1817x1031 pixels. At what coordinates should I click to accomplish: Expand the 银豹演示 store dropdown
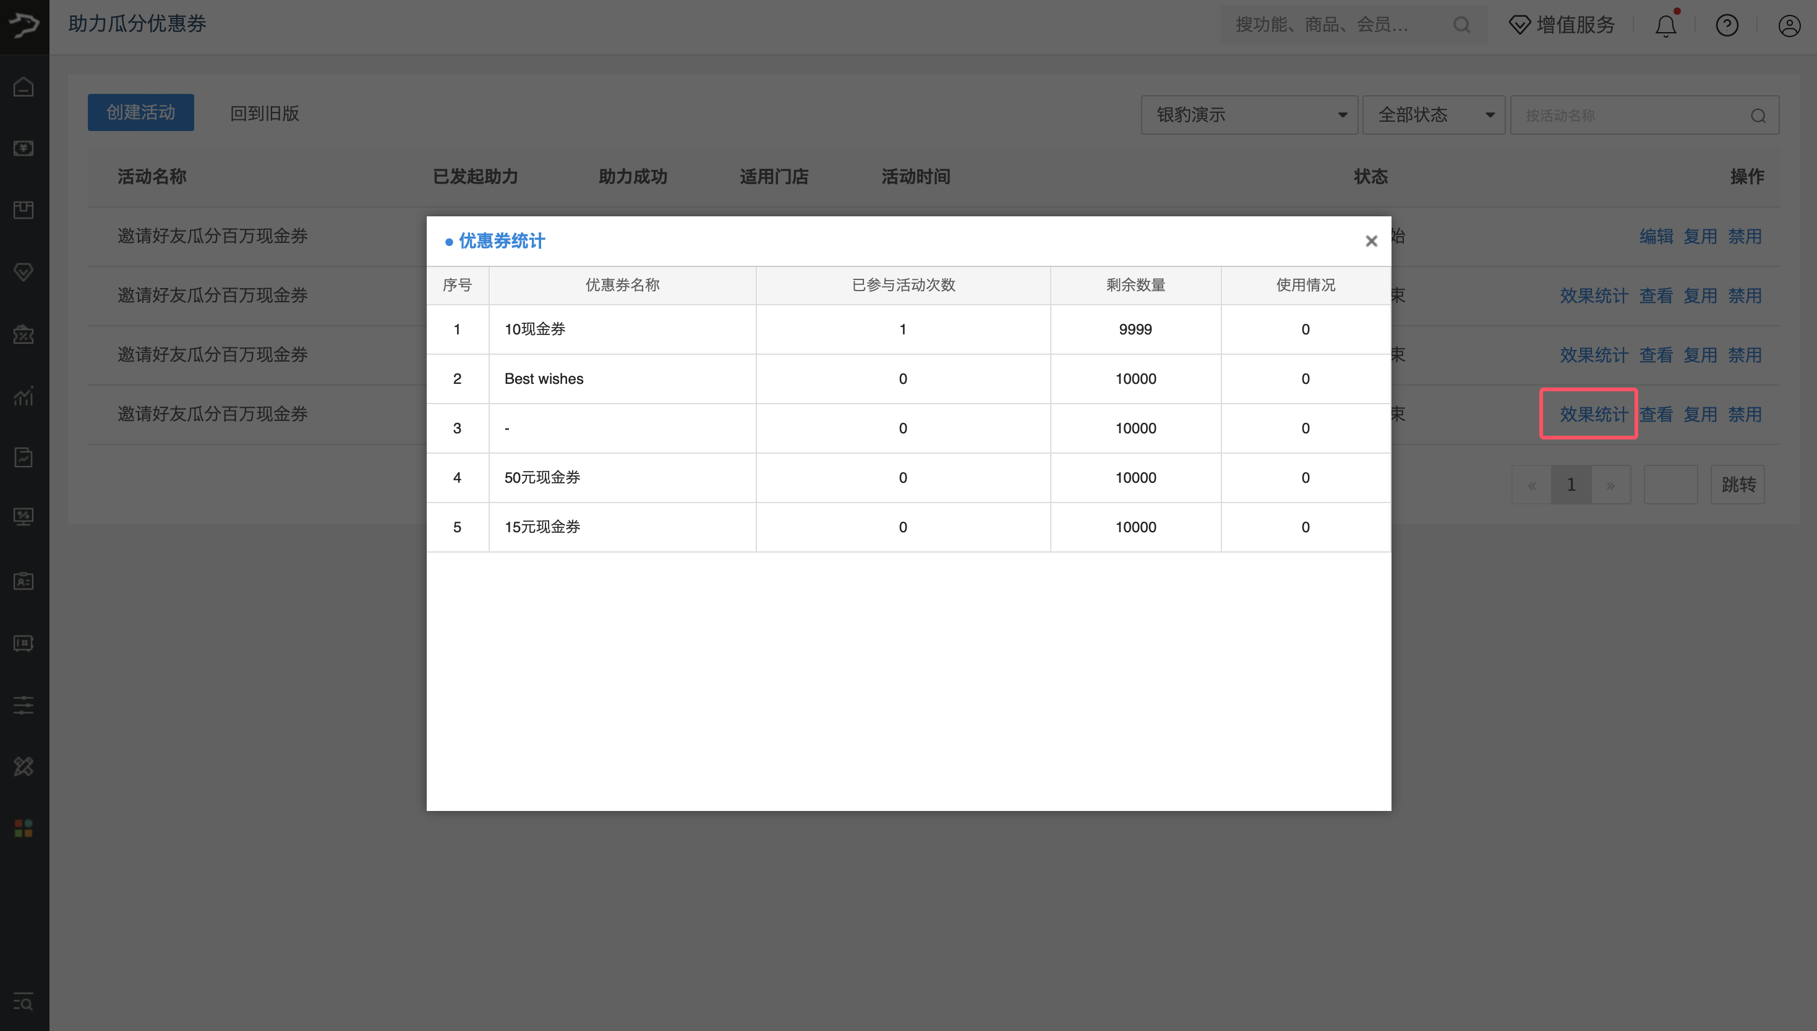[x=1249, y=115]
